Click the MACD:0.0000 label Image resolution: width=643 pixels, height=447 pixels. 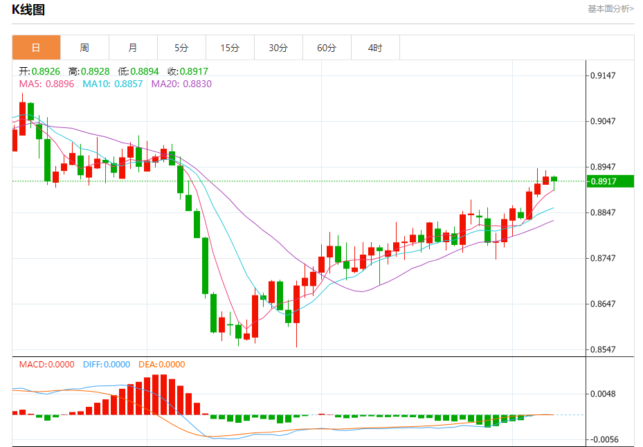coord(47,364)
